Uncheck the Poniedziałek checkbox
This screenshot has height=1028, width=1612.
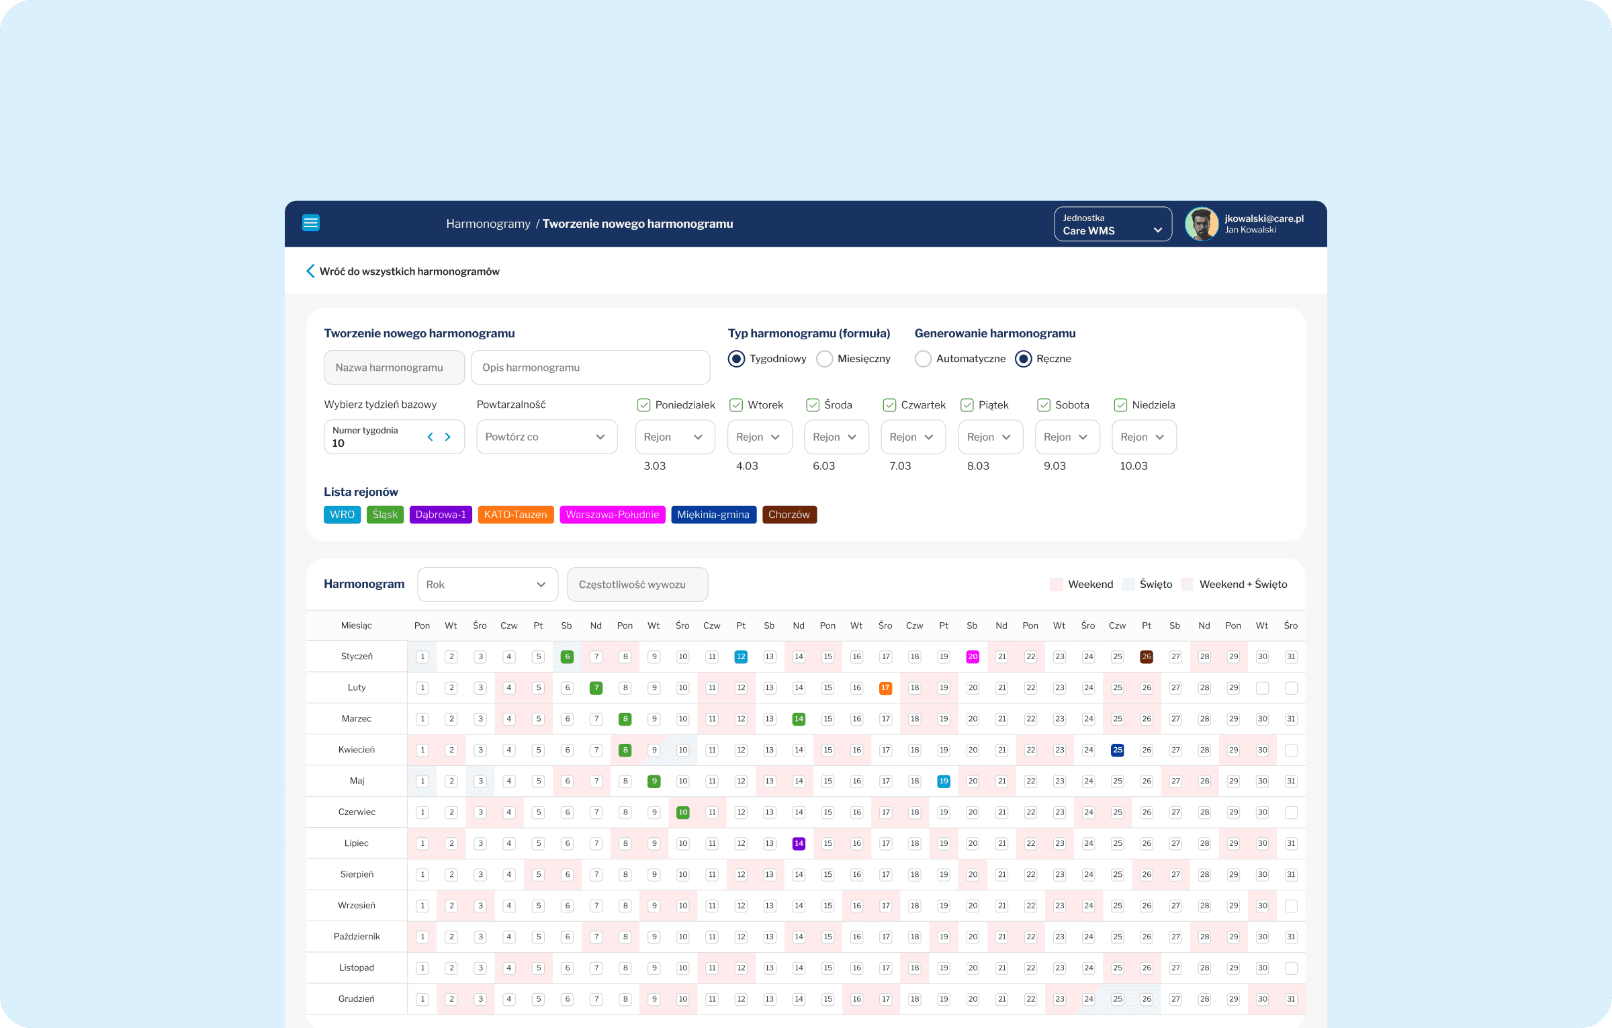643,405
